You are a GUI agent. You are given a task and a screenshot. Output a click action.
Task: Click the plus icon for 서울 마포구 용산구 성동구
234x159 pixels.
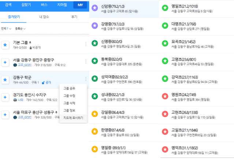(x=5, y=115)
